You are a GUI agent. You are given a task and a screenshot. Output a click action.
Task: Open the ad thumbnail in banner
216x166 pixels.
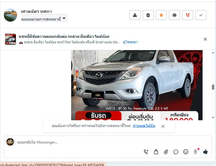[x=10, y=39]
